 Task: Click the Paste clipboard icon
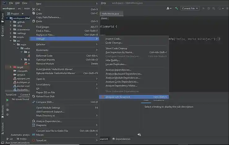pyautogui.click(x=34, y=21)
